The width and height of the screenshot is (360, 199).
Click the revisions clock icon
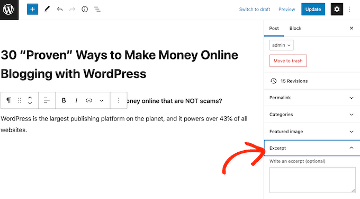[x=274, y=81]
